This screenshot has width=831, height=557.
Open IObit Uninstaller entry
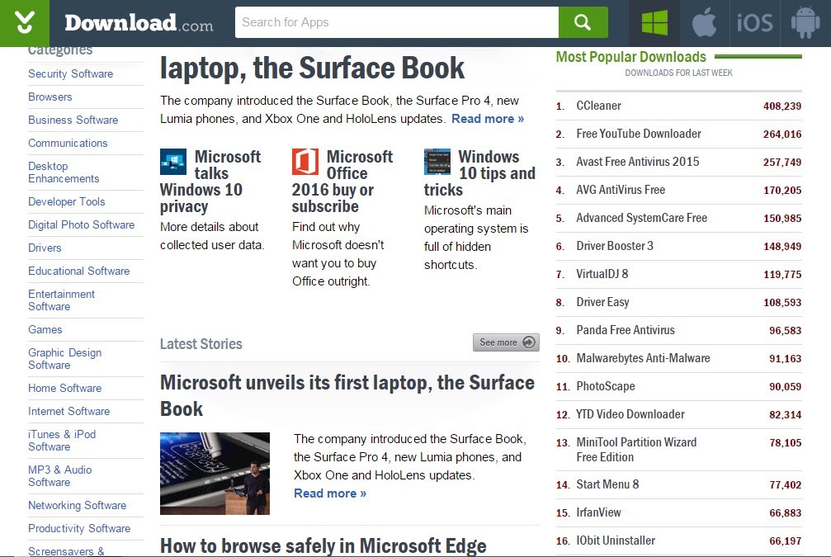tap(616, 540)
